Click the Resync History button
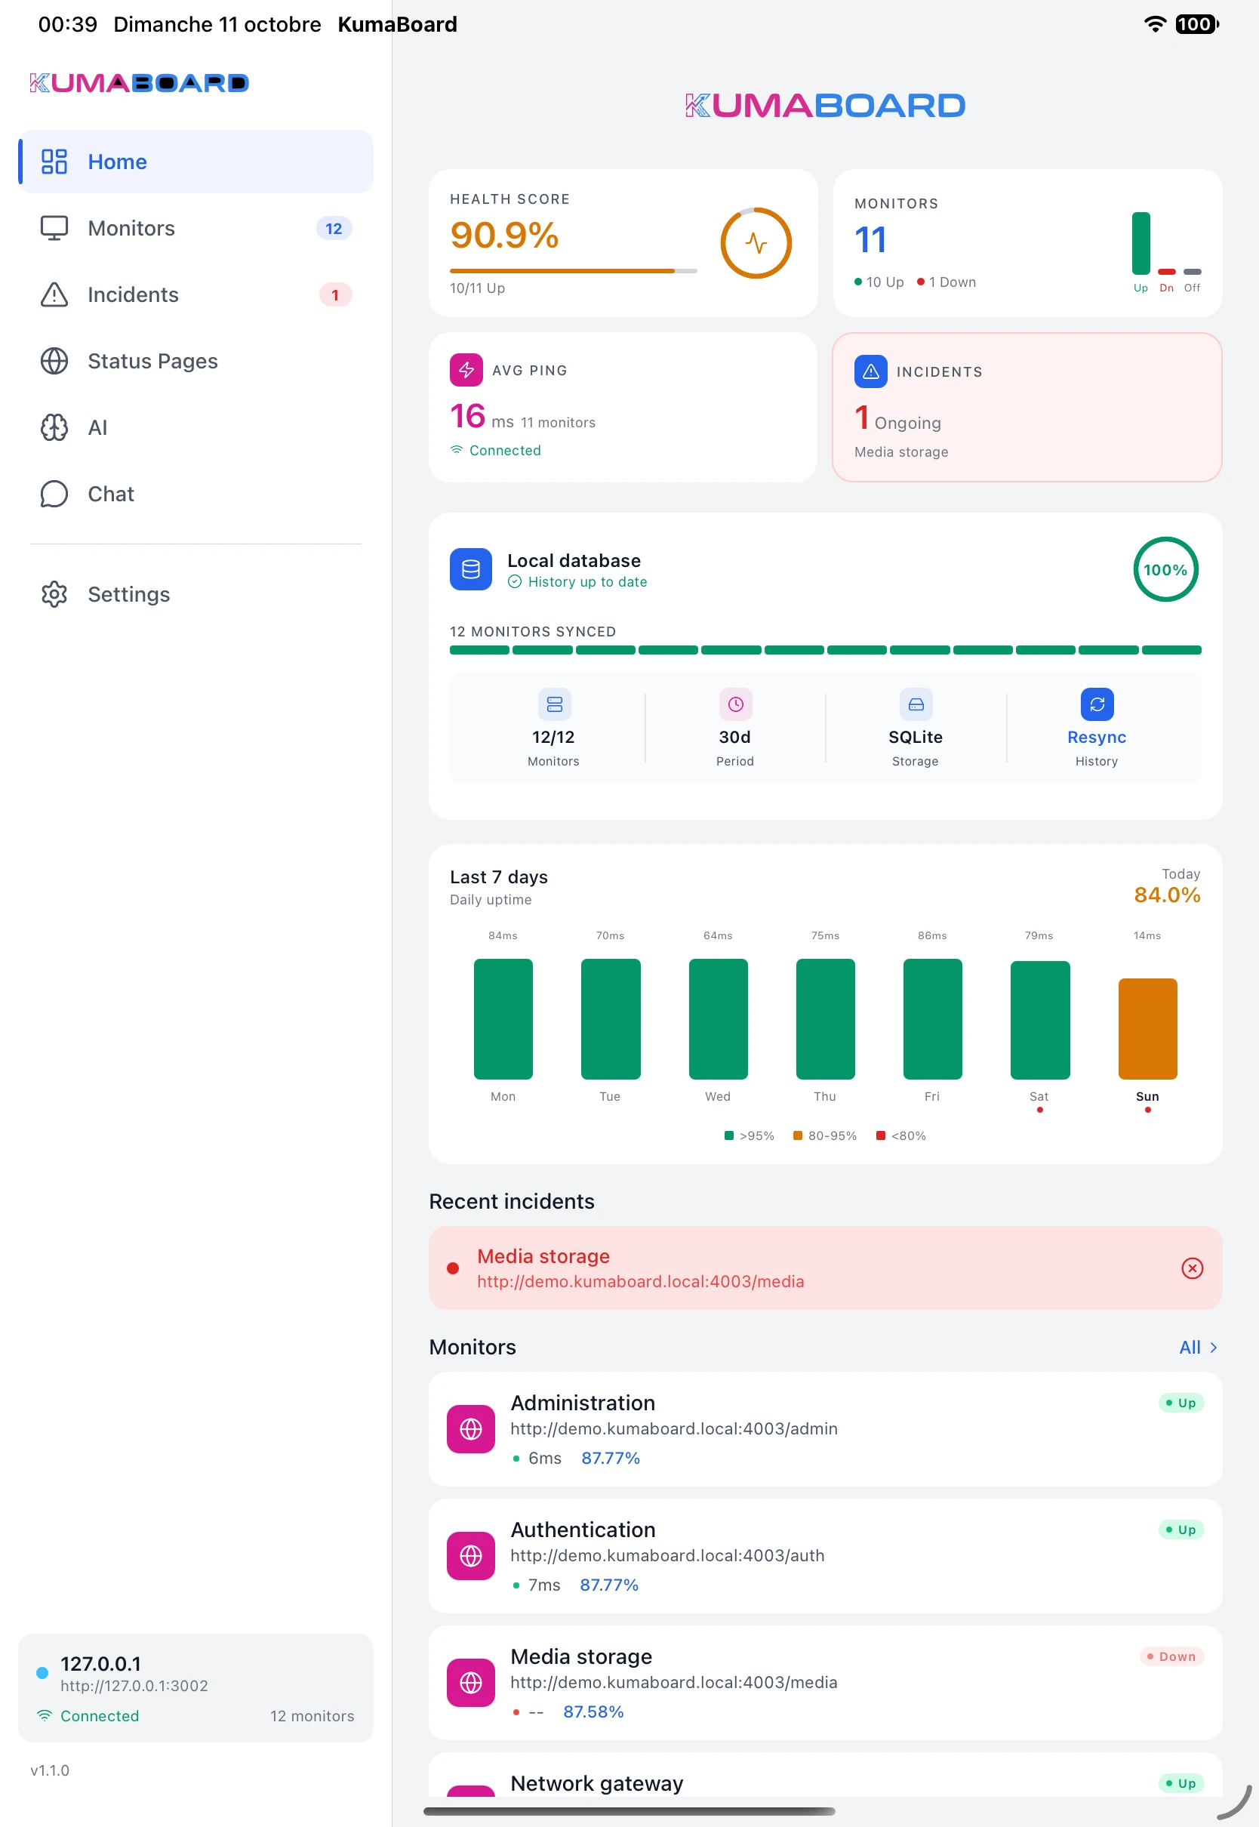The image size is (1259, 1827). tap(1096, 727)
